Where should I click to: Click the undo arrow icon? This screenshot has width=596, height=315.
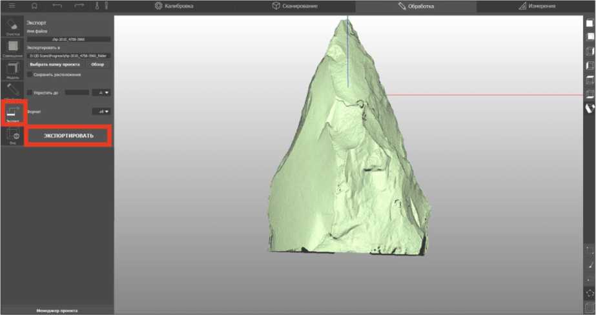coord(57,6)
